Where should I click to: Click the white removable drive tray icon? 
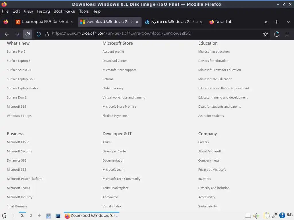point(248,216)
